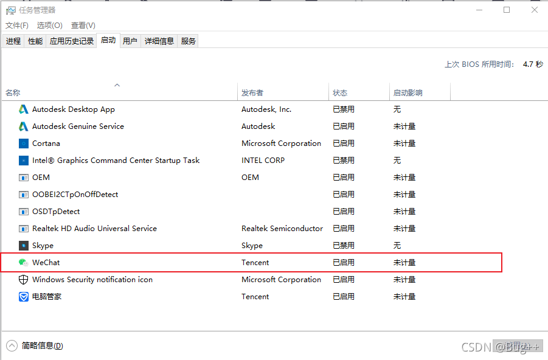The width and height of the screenshot is (548, 360).
Task: Click publisher INTEL CORP cell
Action: coord(263,161)
